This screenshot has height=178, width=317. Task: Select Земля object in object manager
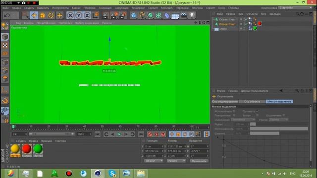(223, 29)
